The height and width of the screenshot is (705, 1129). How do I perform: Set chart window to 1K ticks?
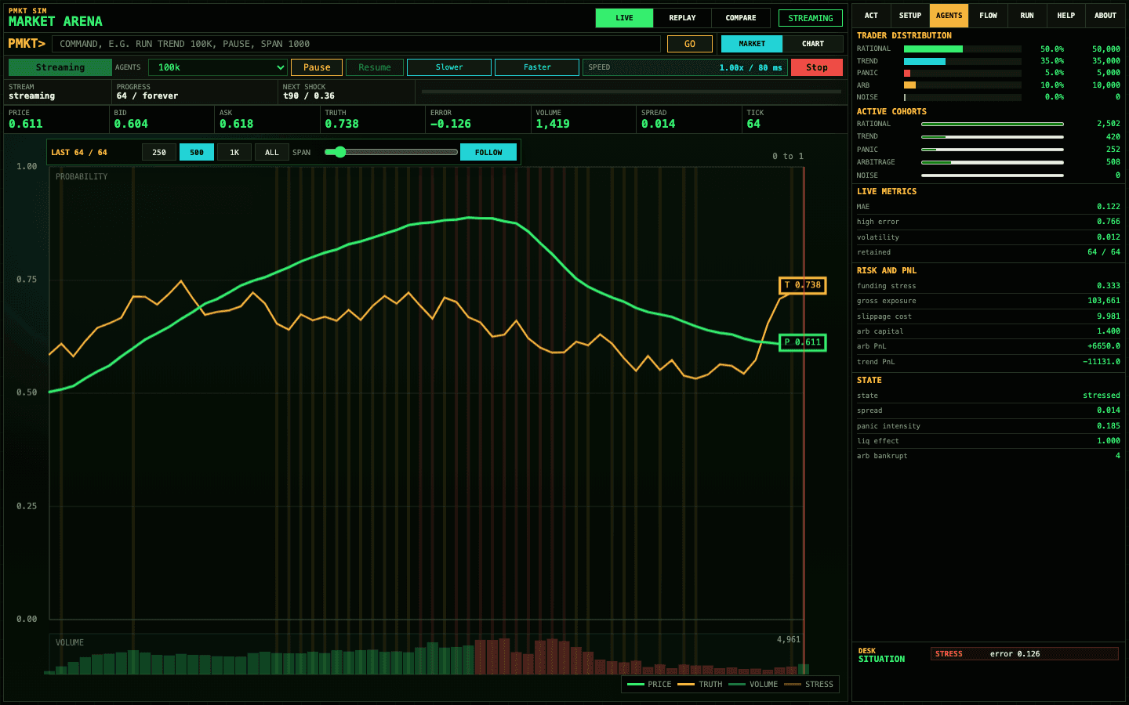coord(234,152)
